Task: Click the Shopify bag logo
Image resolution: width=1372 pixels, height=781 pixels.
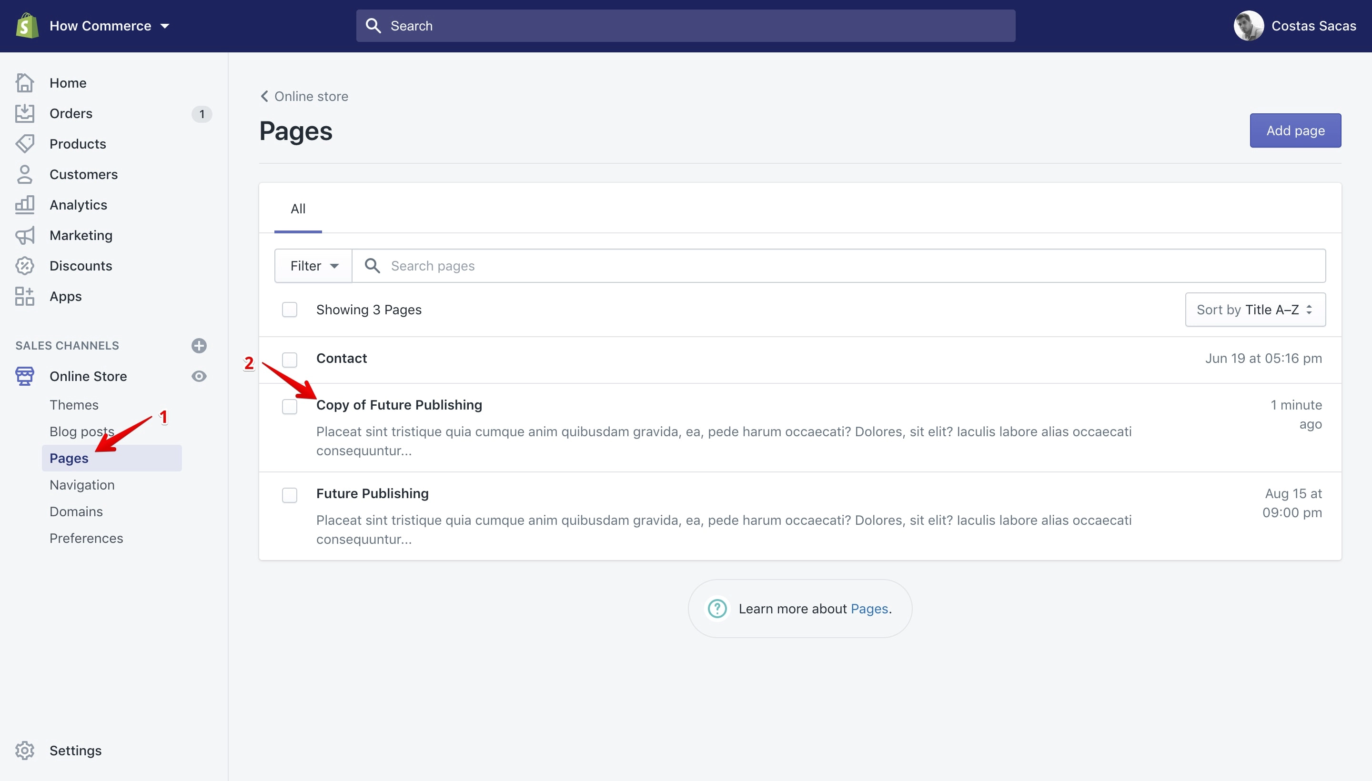Action: (27, 26)
